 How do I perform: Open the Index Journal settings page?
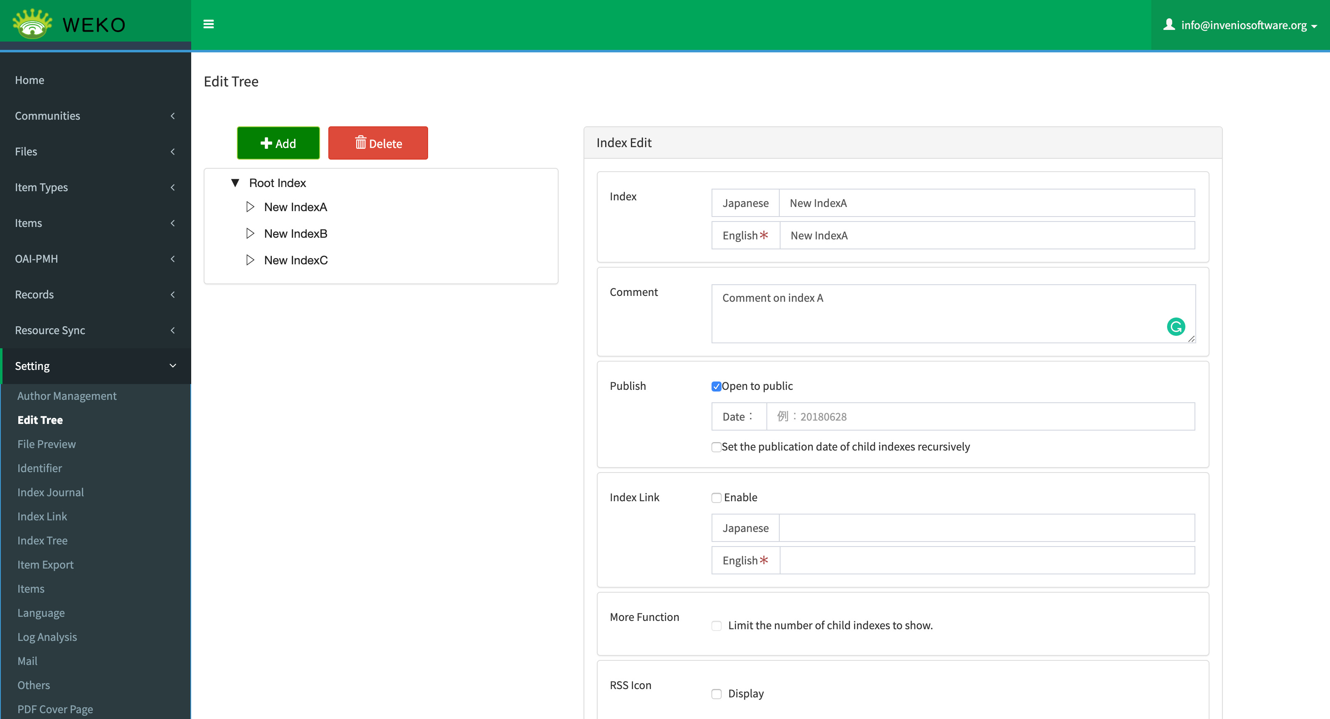(51, 492)
